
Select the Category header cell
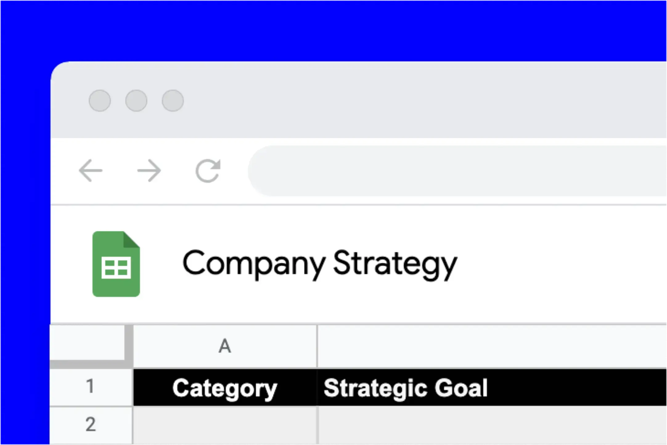(x=225, y=387)
